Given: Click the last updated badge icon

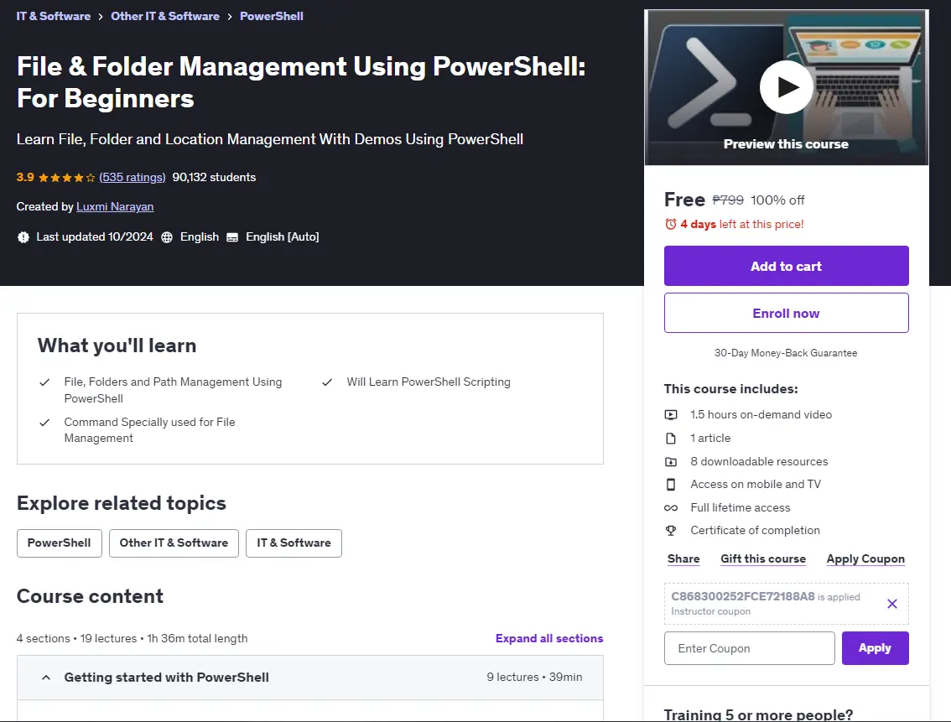Looking at the screenshot, I should pos(23,237).
